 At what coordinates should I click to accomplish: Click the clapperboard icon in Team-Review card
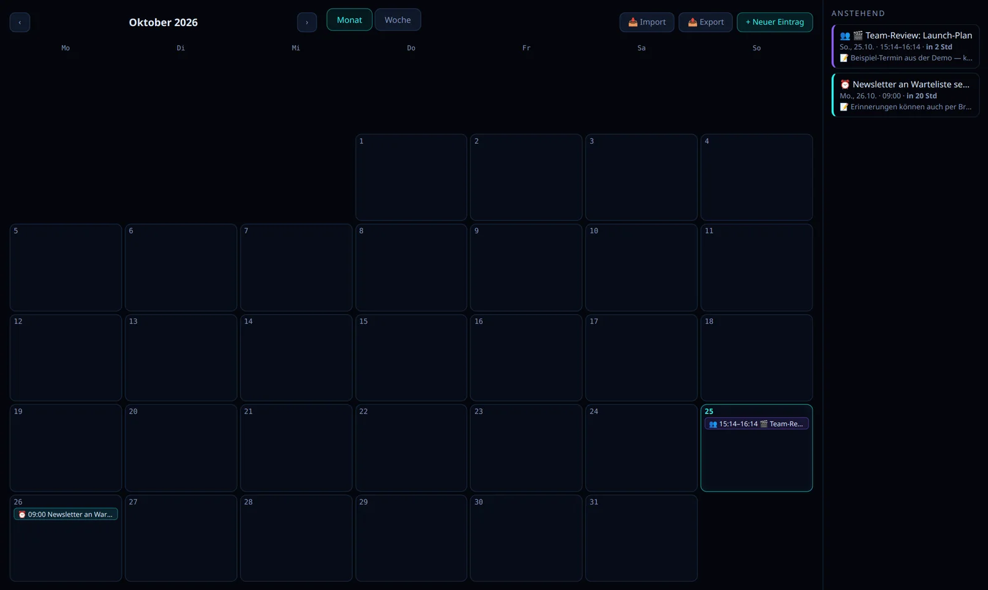click(858, 36)
